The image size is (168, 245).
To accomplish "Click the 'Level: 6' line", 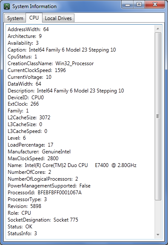I will pyautogui.click(x=17, y=138).
